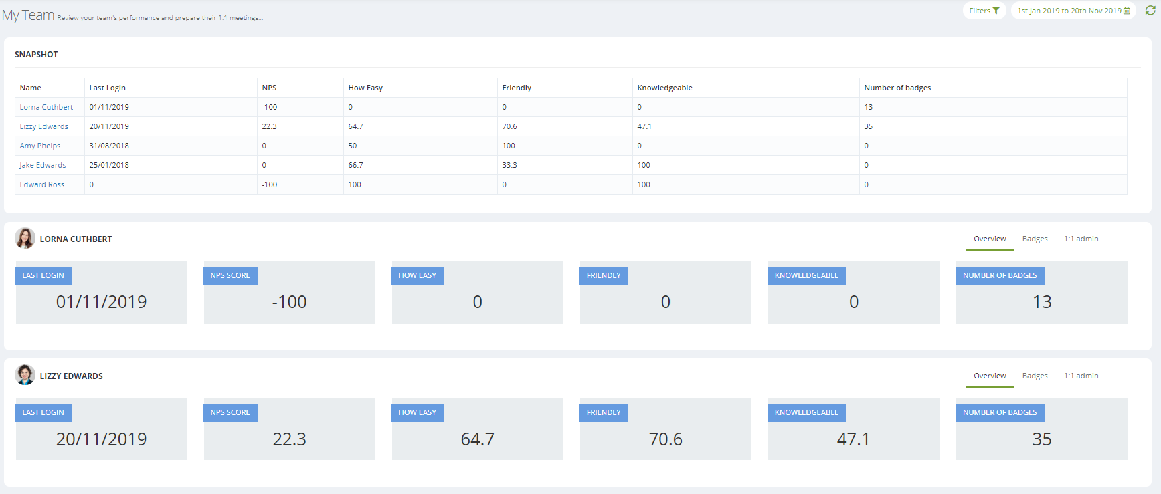This screenshot has width=1161, height=494.
Task: Click Lorna Cuthbert's NPS SCORE card label
Action: pos(230,275)
